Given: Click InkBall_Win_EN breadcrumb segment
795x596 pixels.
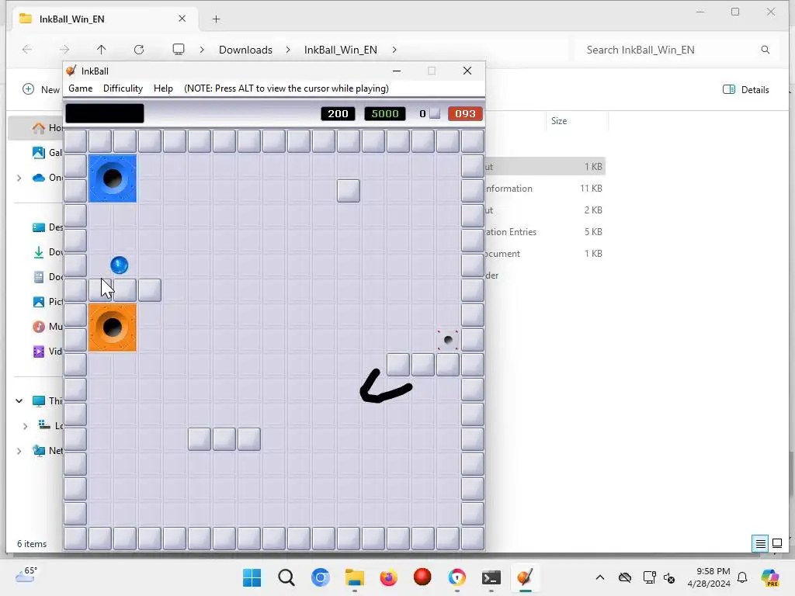Looking at the screenshot, I should [x=341, y=50].
